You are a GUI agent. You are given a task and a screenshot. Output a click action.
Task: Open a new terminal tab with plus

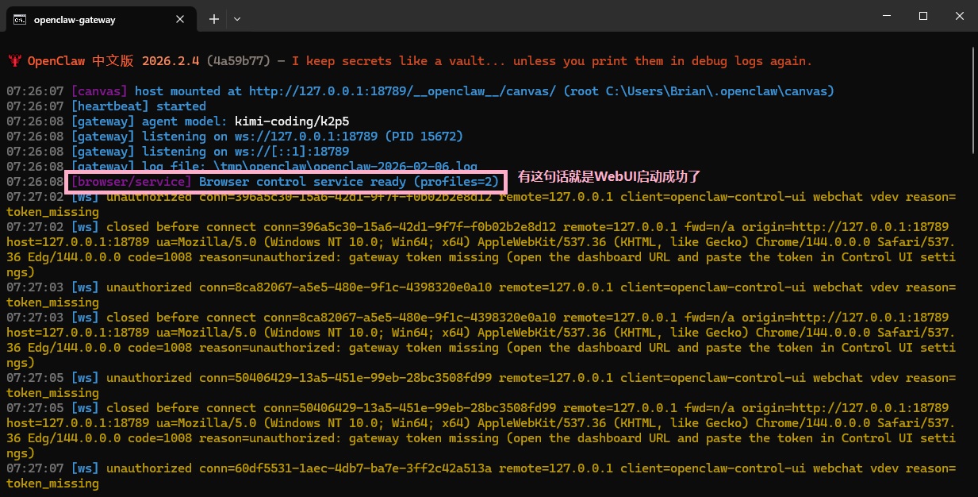click(213, 19)
